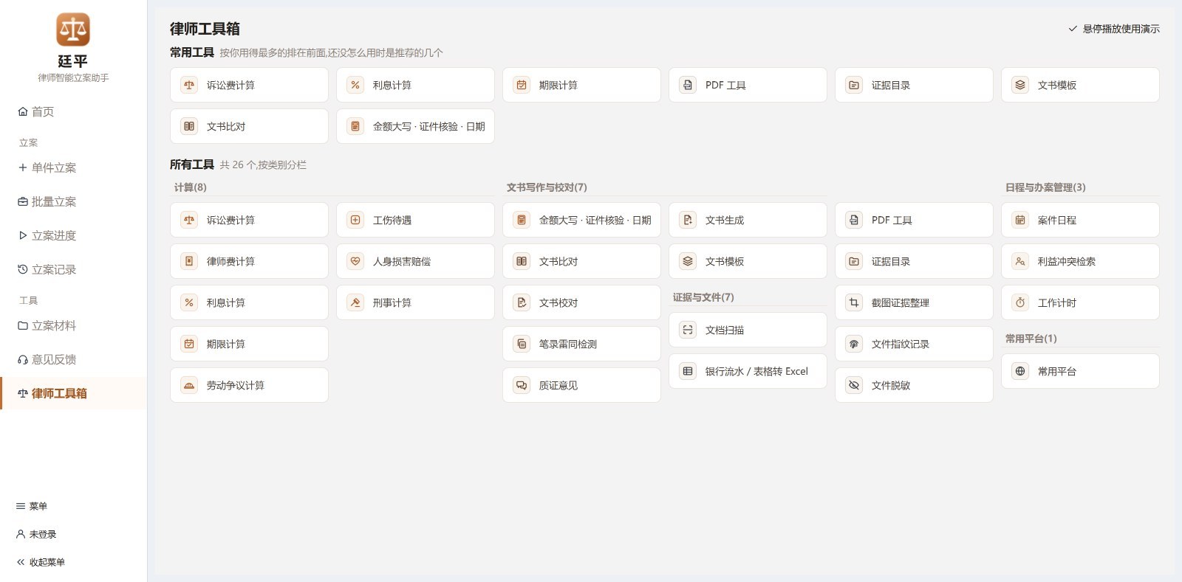Click the 工伤待遇 icon
Image resolution: width=1182 pixels, height=582 pixels.
[x=355, y=220]
